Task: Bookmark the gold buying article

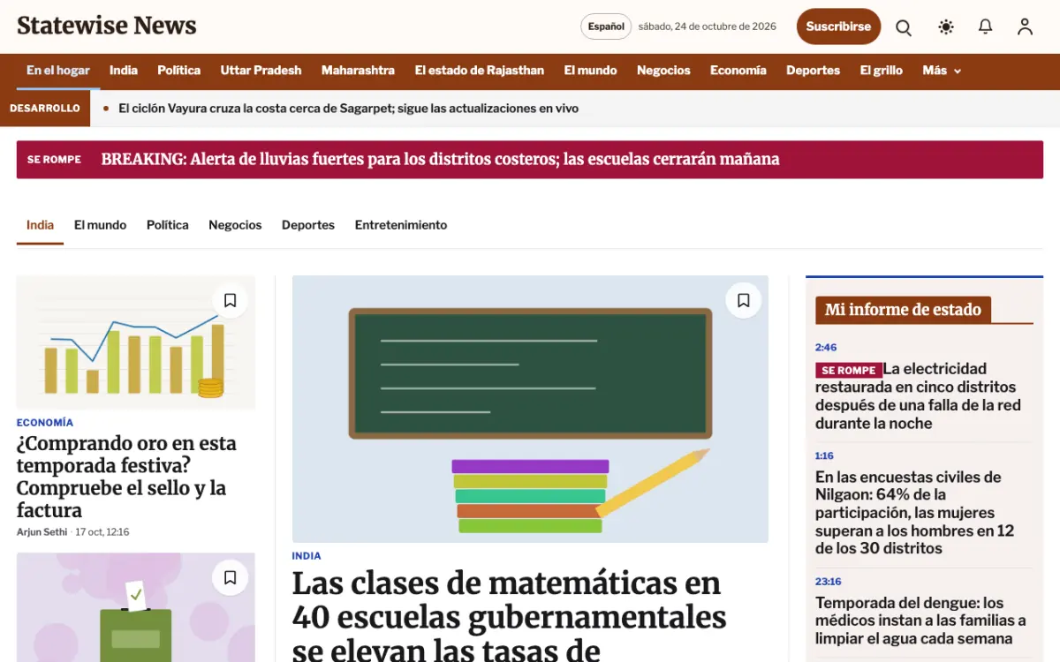Action: pos(230,301)
